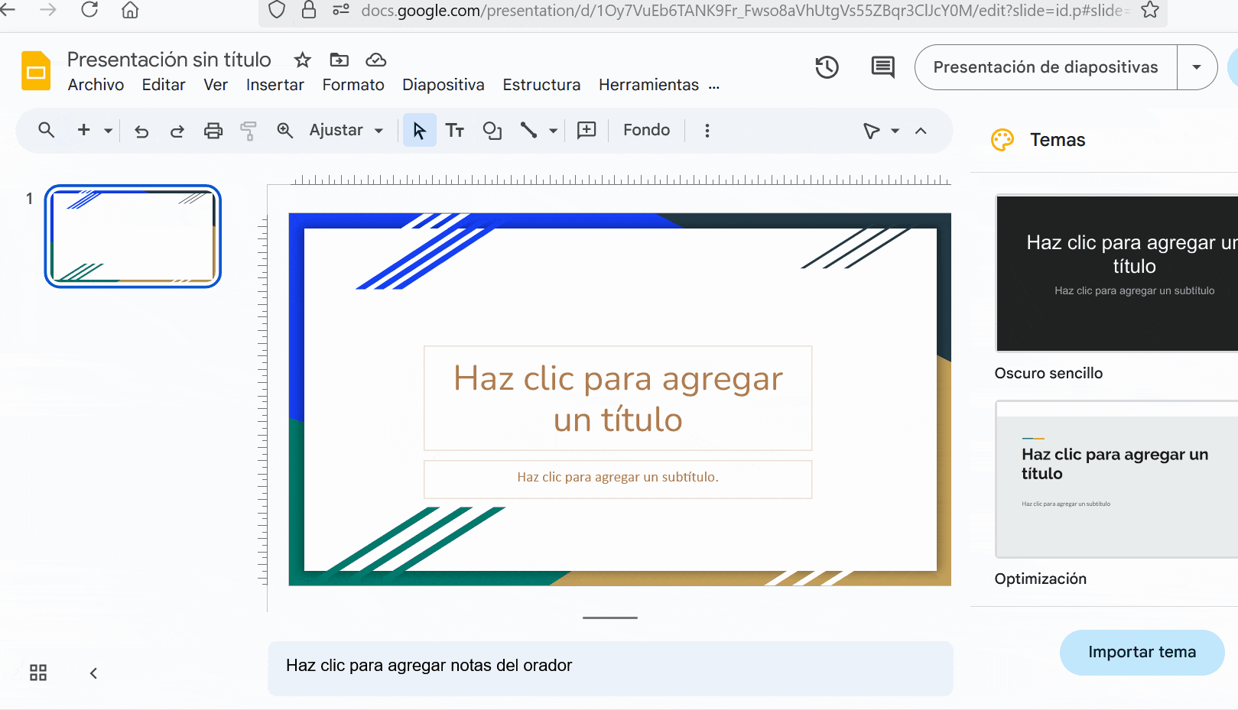Image resolution: width=1238 pixels, height=710 pixels.
Task: Expand the slideshow options arrow
Action: tap(1197, 67)
